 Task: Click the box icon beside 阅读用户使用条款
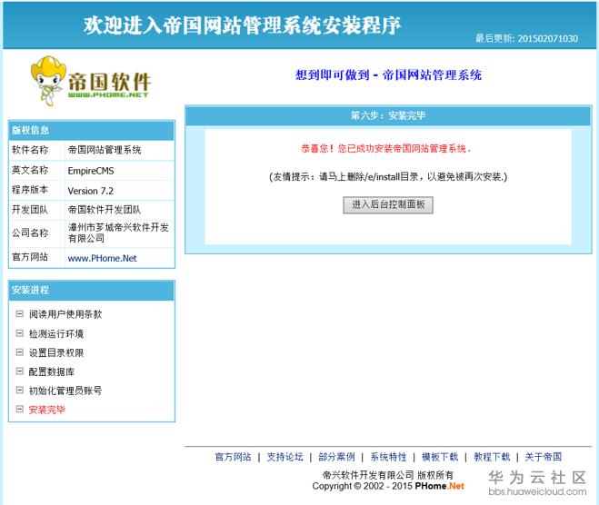click(19, 313)
